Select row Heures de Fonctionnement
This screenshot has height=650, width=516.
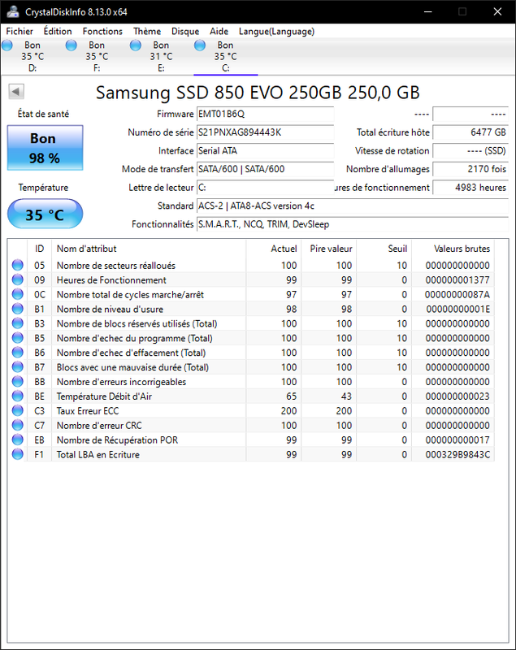click(x=251, y=279)
